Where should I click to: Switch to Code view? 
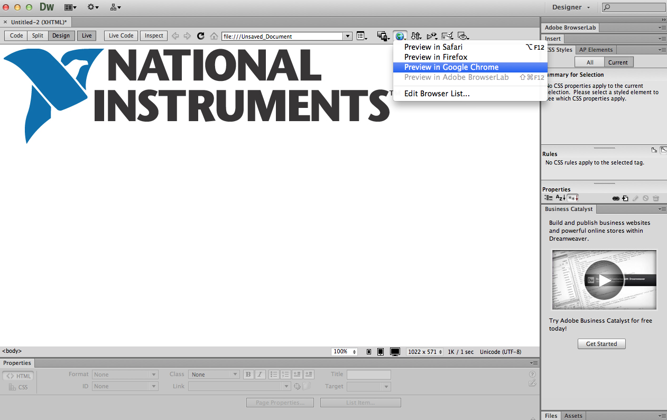tap(16, 35)
